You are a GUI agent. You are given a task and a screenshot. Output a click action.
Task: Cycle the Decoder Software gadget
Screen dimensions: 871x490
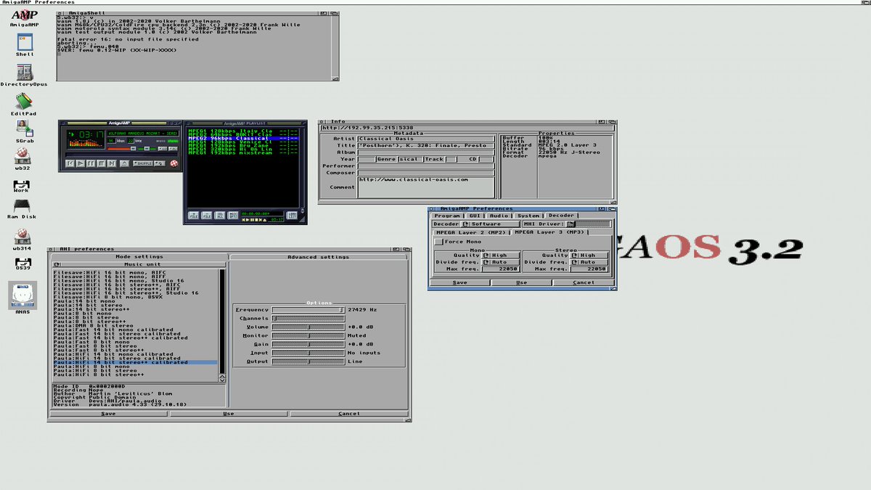491,224
